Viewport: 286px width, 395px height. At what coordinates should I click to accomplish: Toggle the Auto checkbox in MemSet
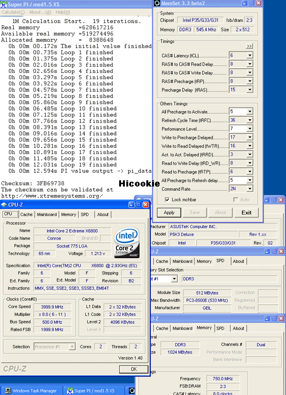tap(235, 199)
